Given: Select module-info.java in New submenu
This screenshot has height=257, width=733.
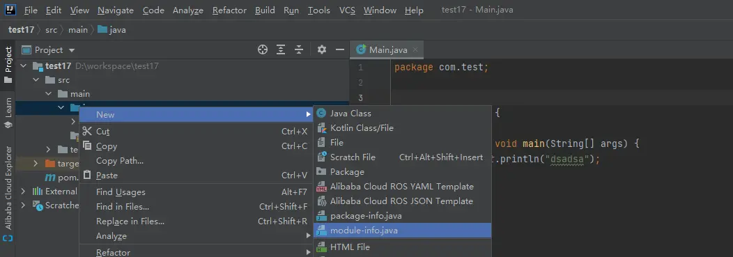Looking at the screenshot, I should [x=403, y=231].
